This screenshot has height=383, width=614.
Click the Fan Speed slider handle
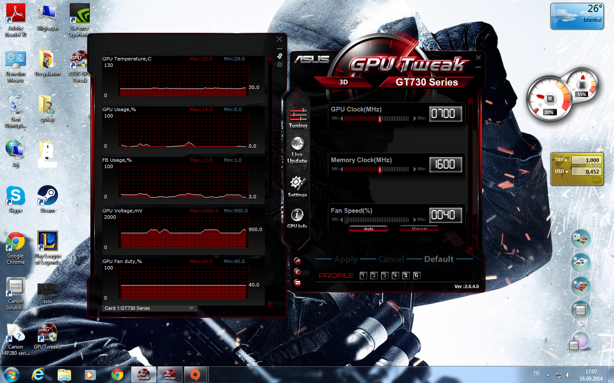coord(346,220)
